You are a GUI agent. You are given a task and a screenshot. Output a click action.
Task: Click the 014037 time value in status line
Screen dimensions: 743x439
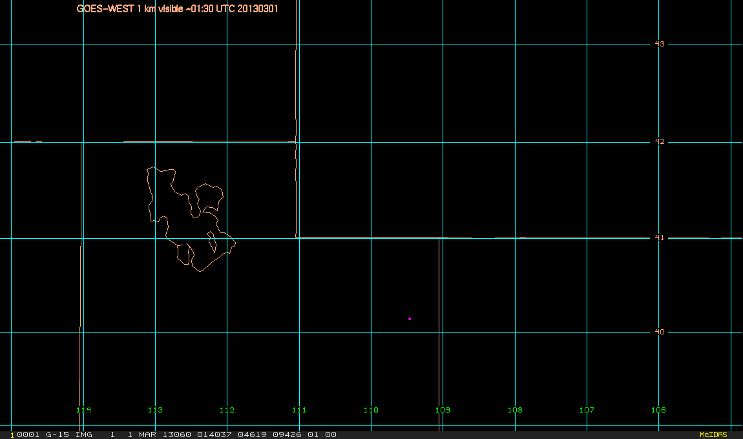pyautogui.click(x=215, y=434)
